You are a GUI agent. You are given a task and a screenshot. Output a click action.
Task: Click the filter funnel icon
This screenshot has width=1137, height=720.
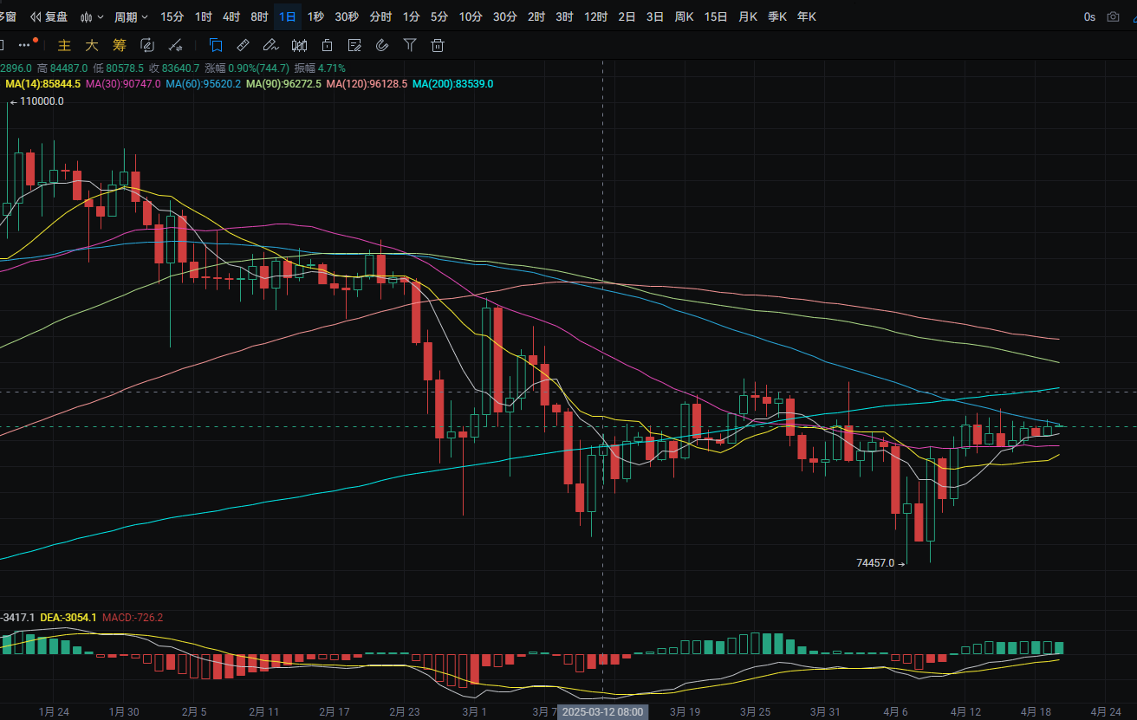tap(410, 46)
